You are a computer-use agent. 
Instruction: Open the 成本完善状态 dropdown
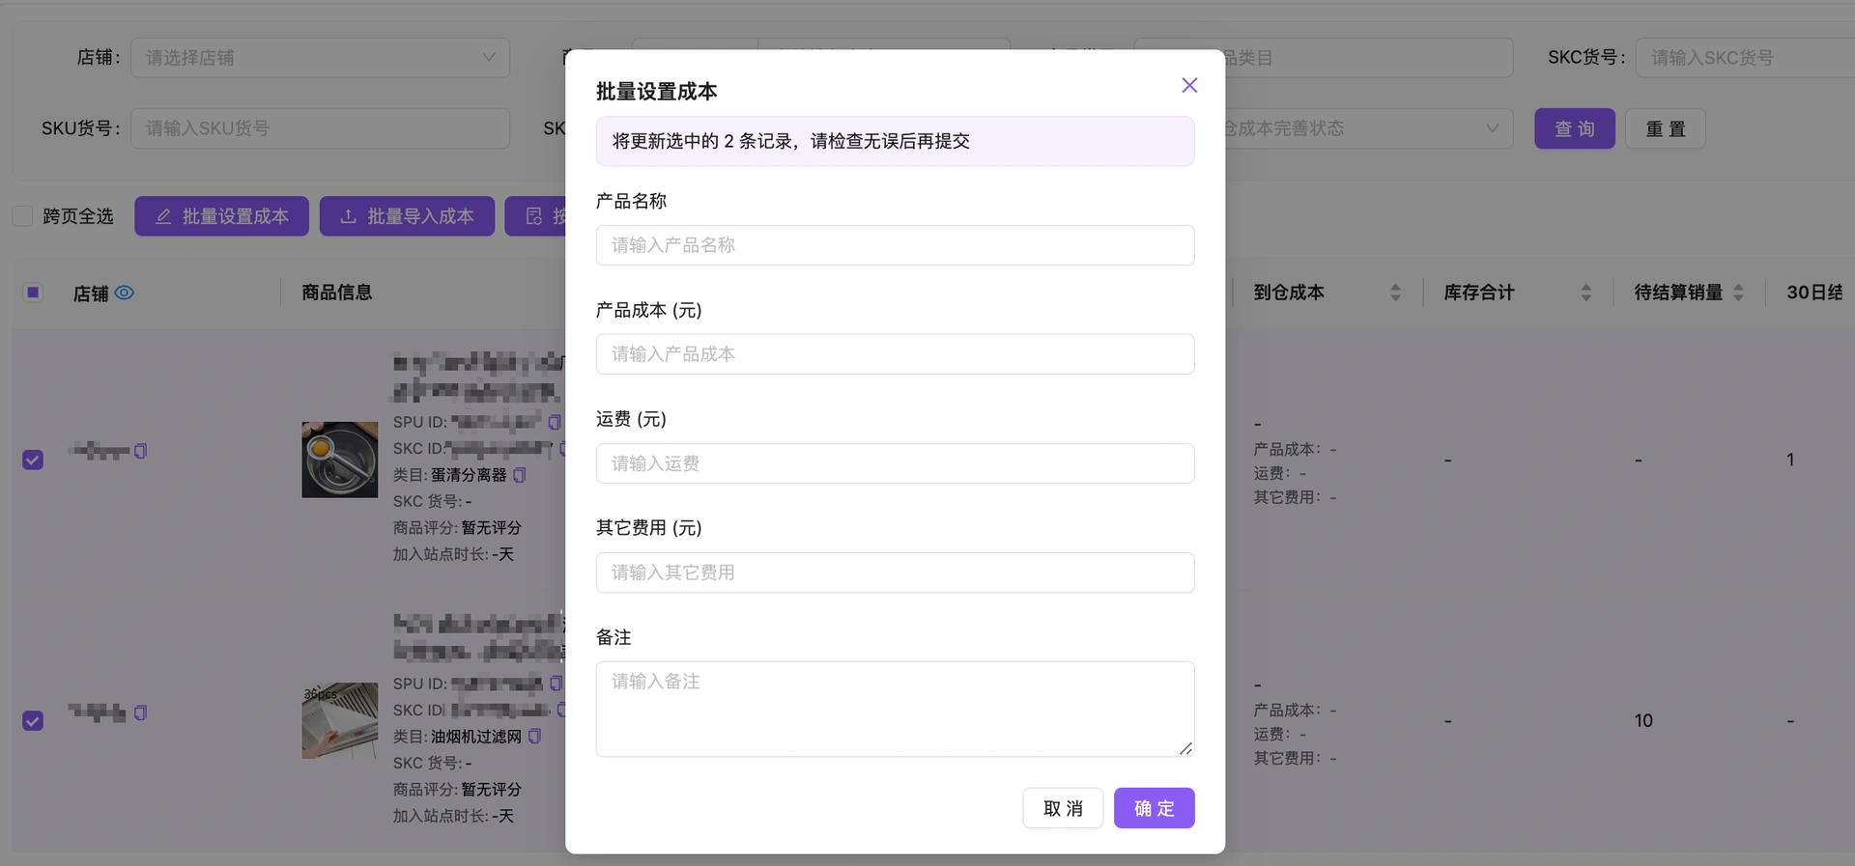coord(1369,128)
